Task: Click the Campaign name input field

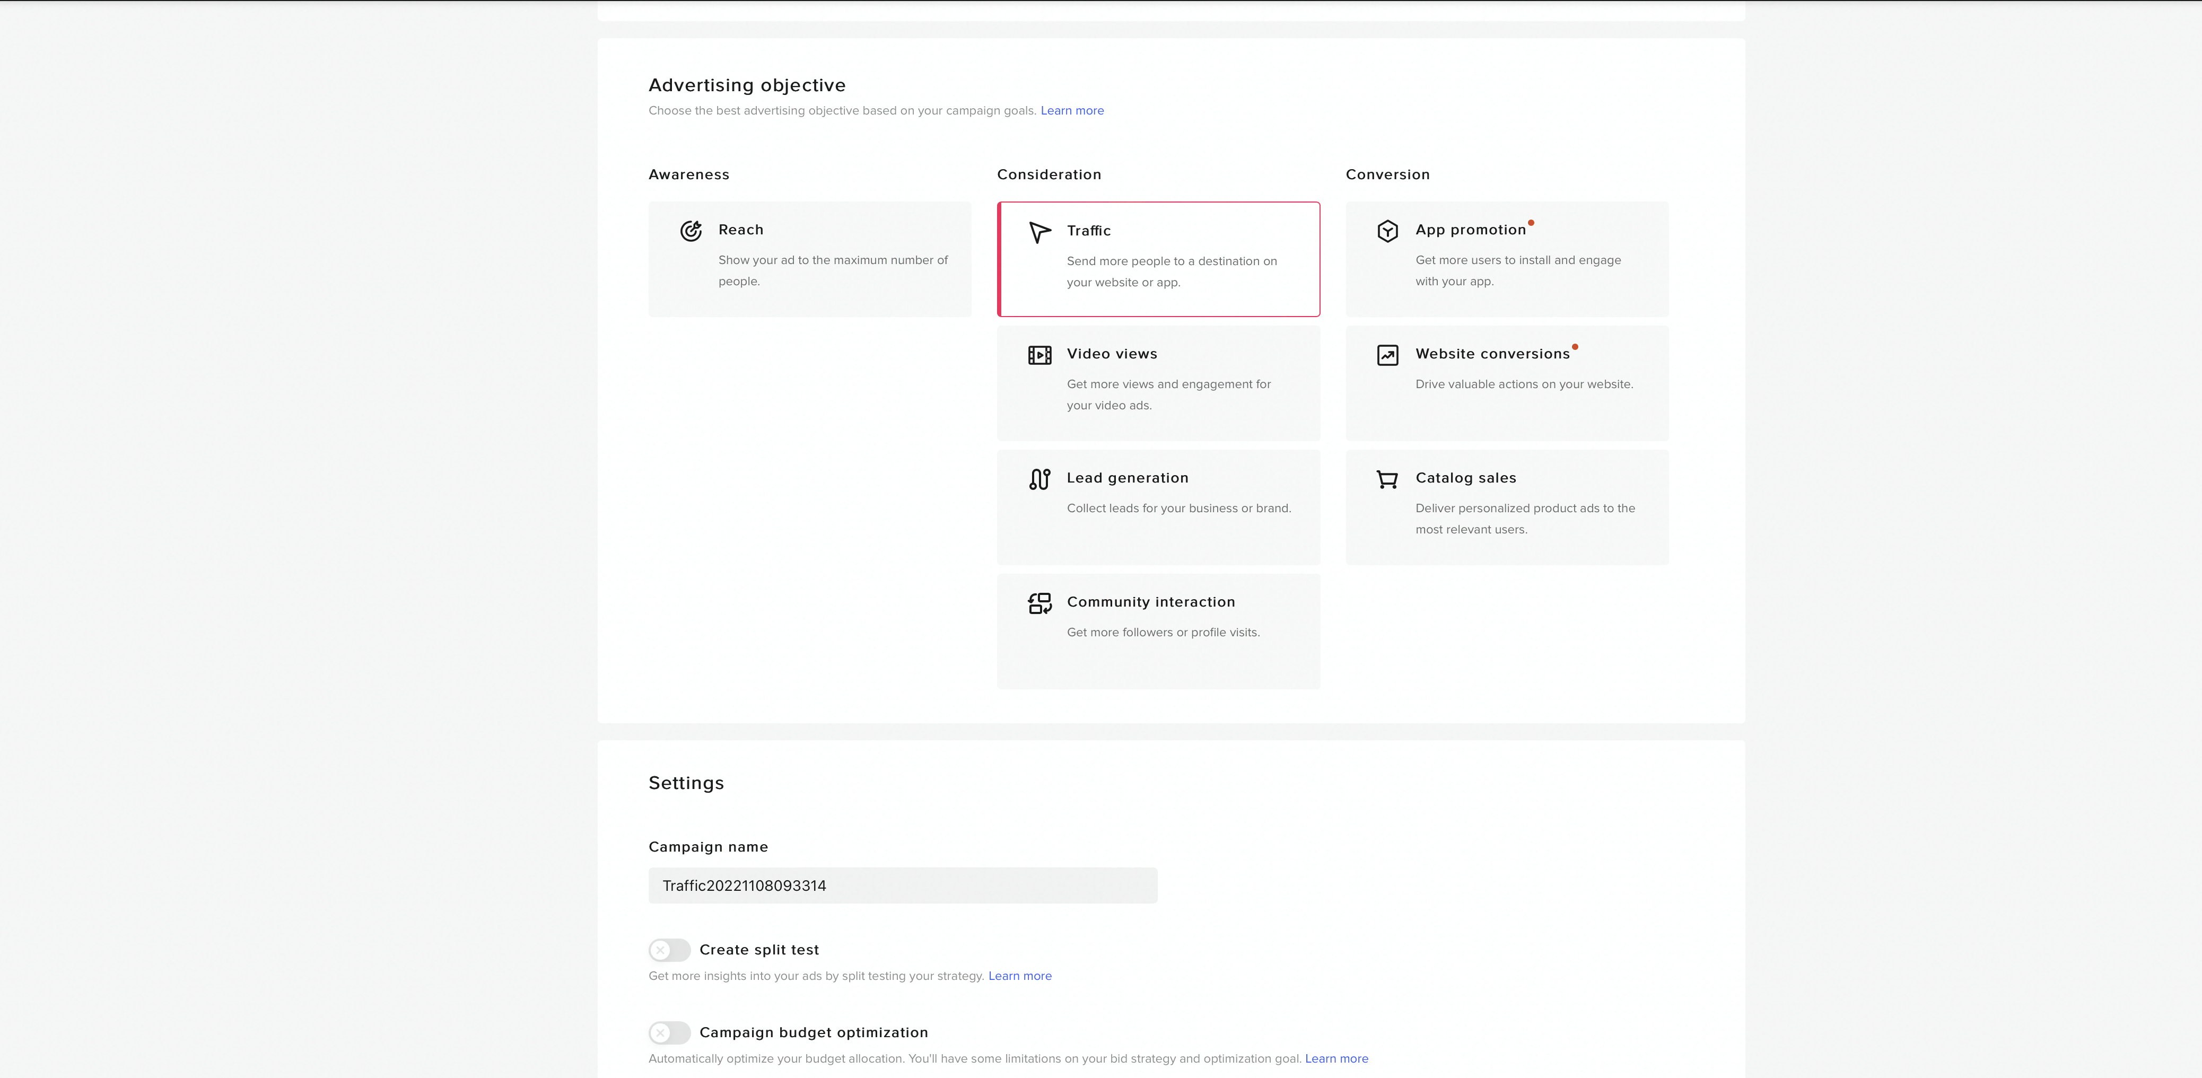Action: pyautogui.click(x=903, y=886)
